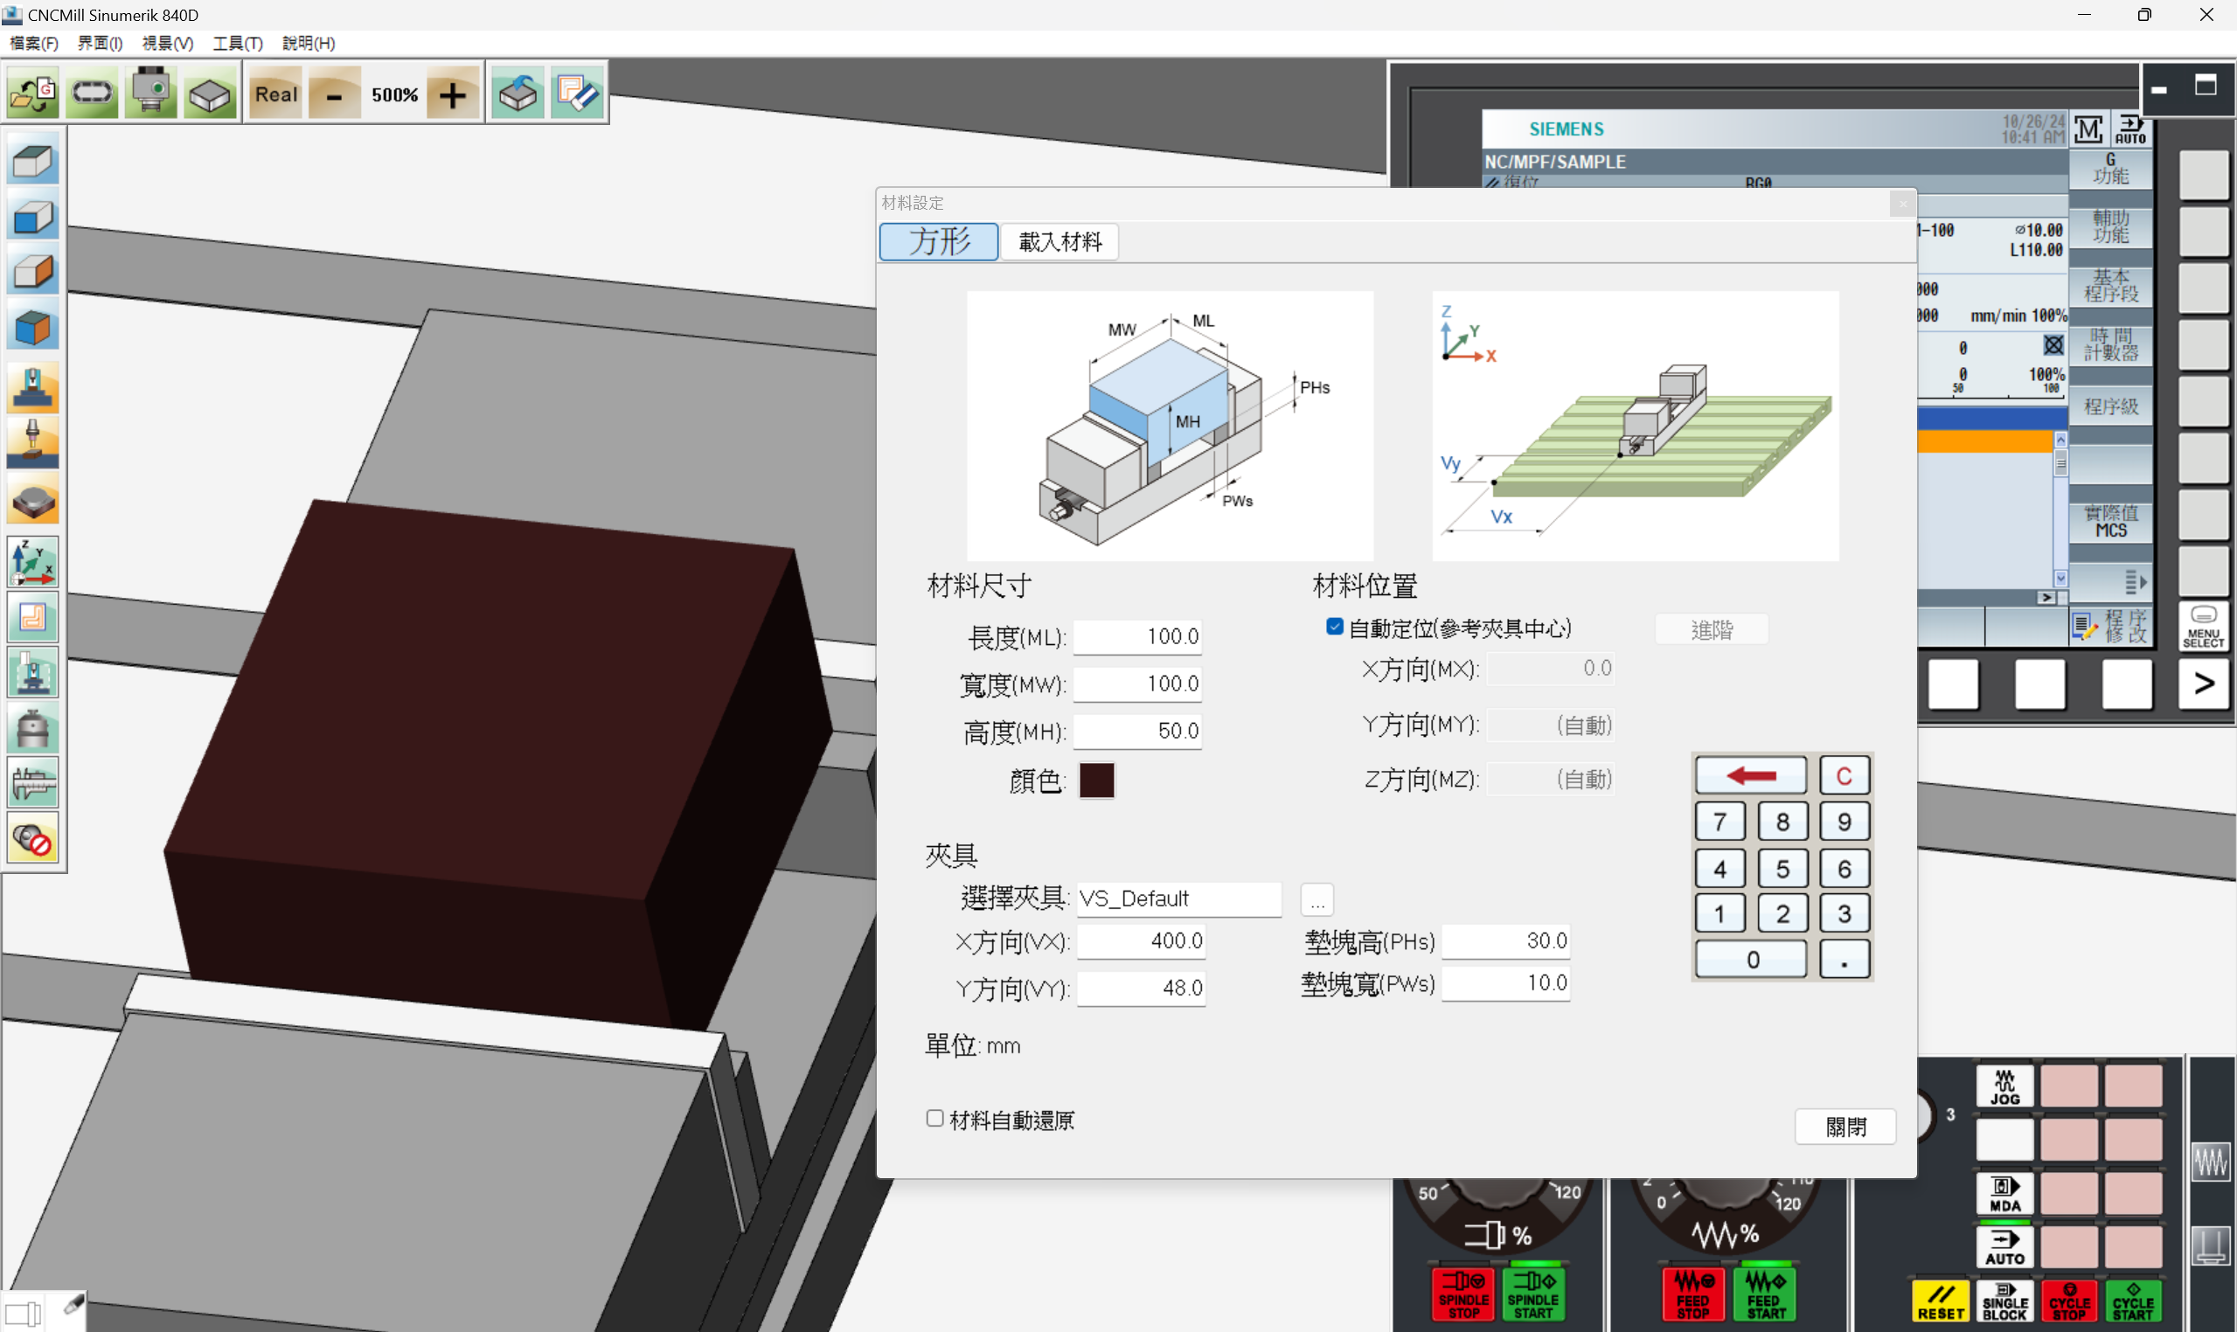Click keypad digit 0
This screenshot has height=1332, width=2237.
click(1751, 960)
